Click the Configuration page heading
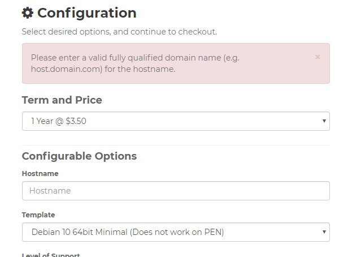 tap(87, 13)
